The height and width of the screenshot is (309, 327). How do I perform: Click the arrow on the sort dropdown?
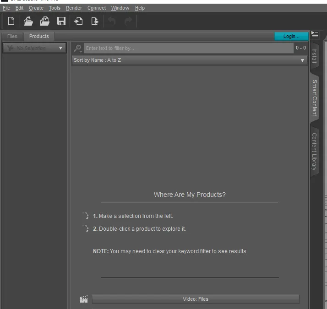click(x=302, y=60)
